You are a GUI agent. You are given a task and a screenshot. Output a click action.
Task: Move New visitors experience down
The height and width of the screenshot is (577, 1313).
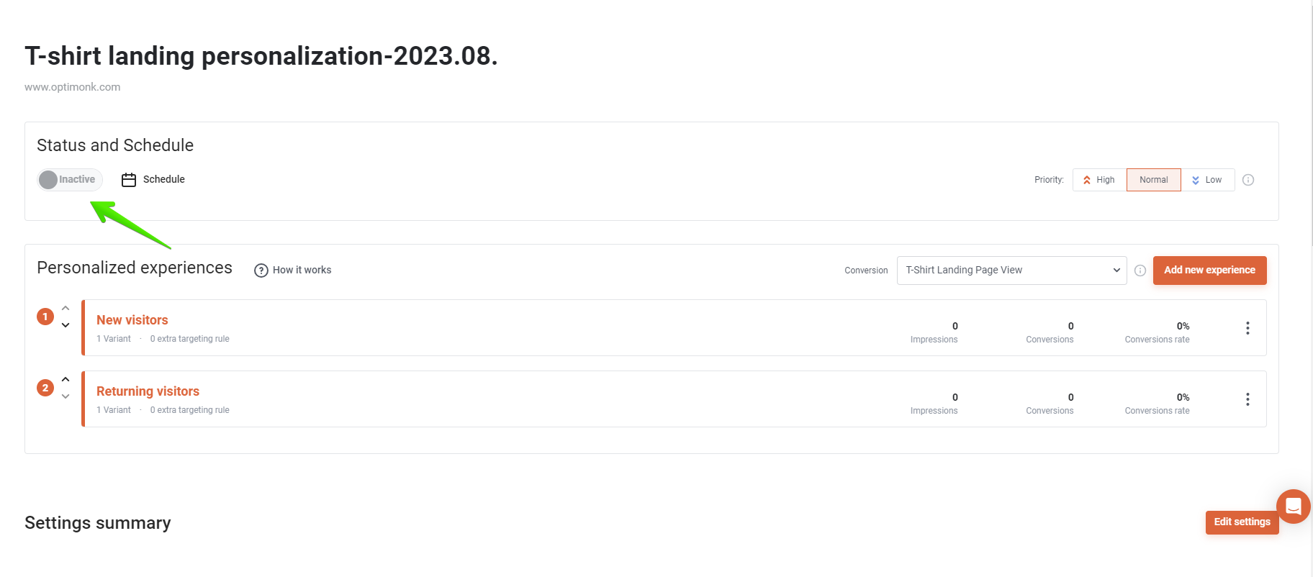(x=66, y=325)
